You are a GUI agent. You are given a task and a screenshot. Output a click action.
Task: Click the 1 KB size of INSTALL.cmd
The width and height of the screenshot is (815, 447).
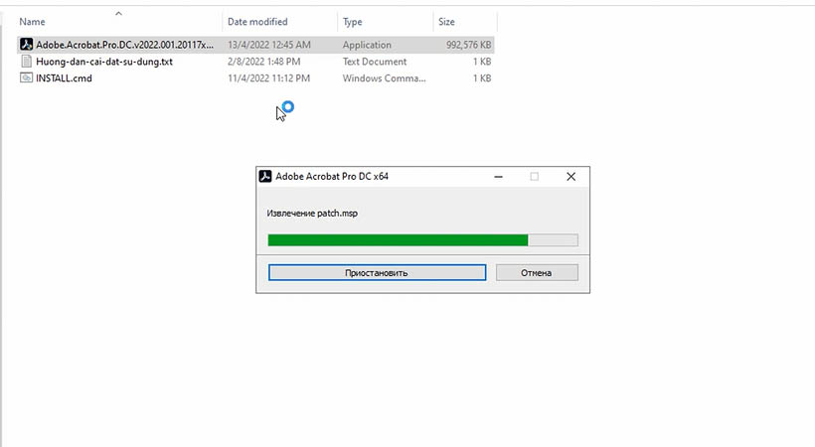coord(482,77)
